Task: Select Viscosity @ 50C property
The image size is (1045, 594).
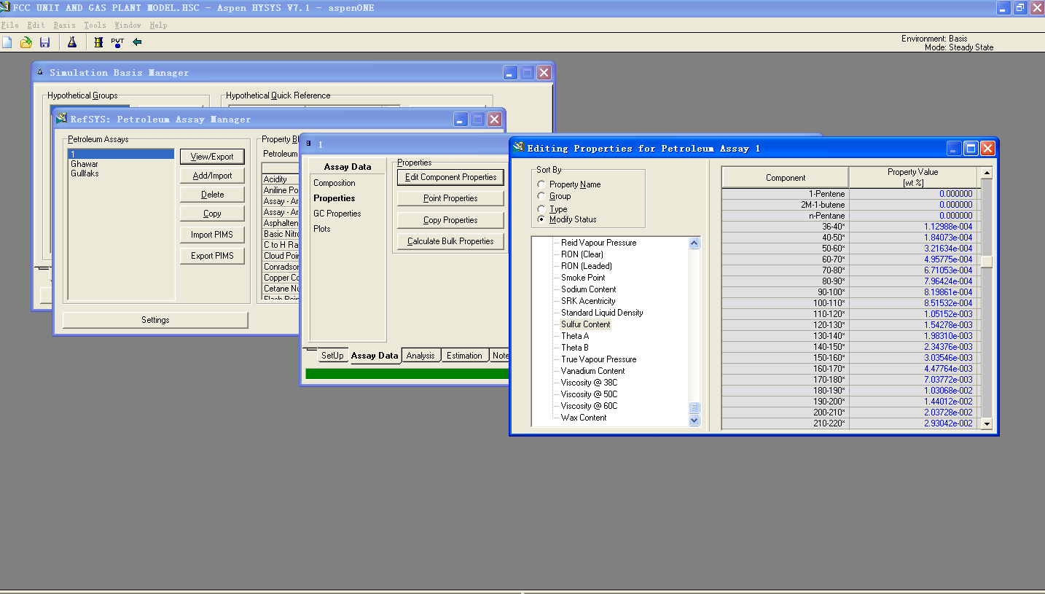Action: tap(589, 394)
